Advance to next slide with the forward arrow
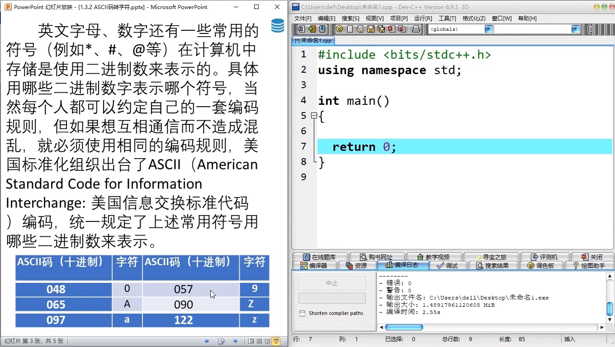This screenshot has width=615, height=347. coord(235,341)
